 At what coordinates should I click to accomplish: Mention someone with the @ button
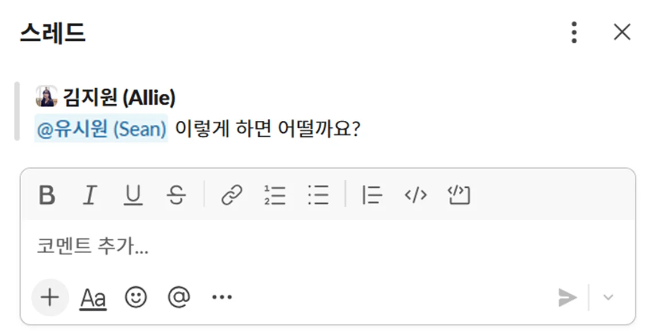point(178,297)
